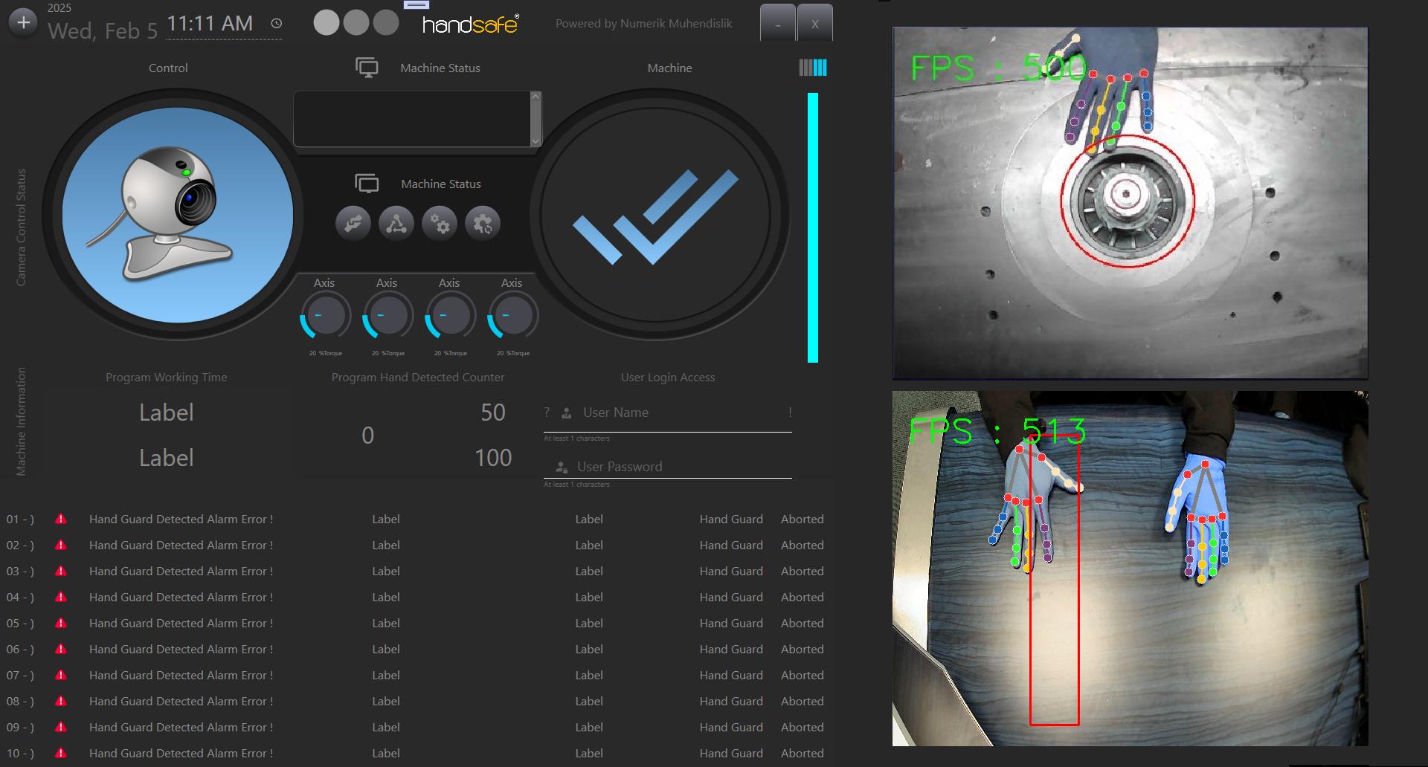Click the plus button beside the date
The width and height of the screenshot is (1428, 767).
[23, 23]
